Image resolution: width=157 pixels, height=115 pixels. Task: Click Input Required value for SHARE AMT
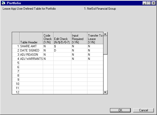79,46
